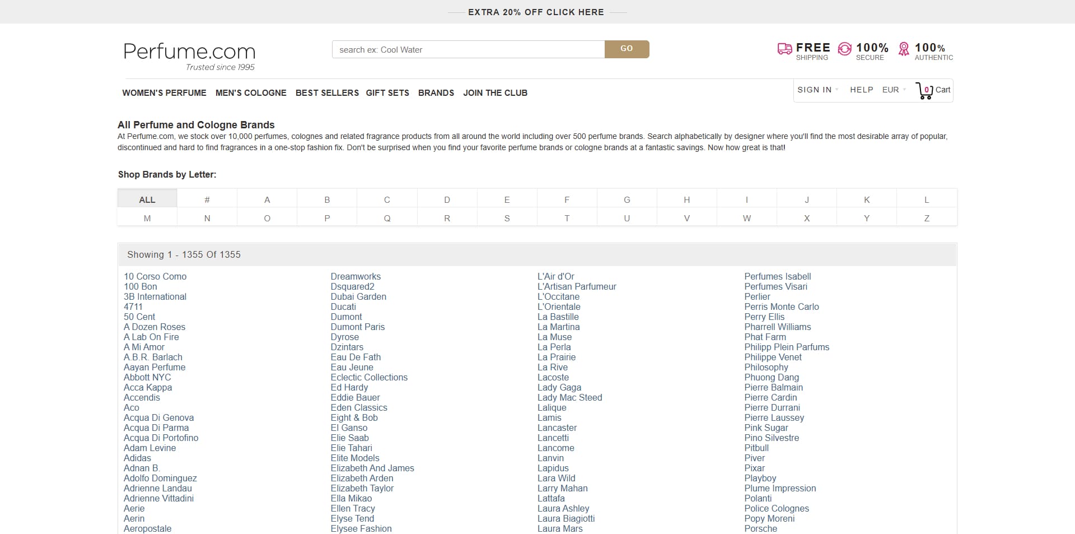Open the Eddie Bauer brand link
The image size is (1075, 534).
pyautogui.click(x=356, y=397)
